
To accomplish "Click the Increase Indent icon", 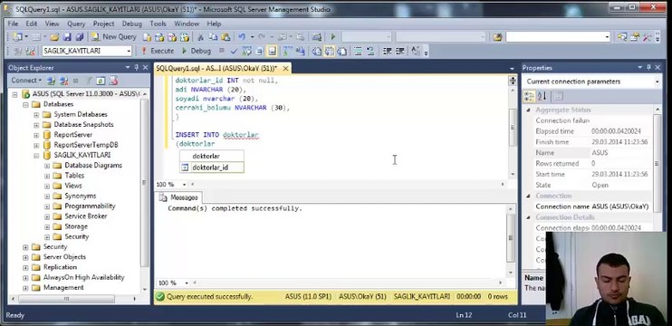I will (400, 51).
